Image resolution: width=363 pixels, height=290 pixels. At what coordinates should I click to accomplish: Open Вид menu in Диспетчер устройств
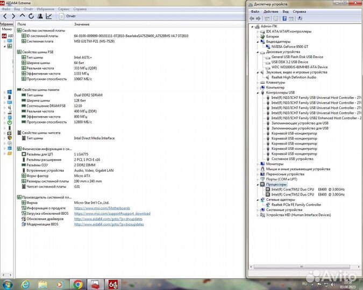[x=286, y=12]
